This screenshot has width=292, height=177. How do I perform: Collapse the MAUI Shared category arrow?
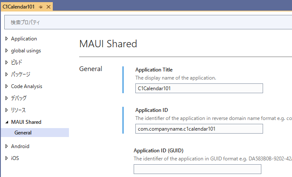(6, 122)
